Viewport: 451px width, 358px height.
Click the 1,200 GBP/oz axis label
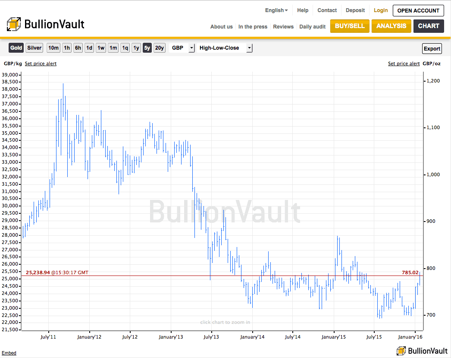point(433,81)
